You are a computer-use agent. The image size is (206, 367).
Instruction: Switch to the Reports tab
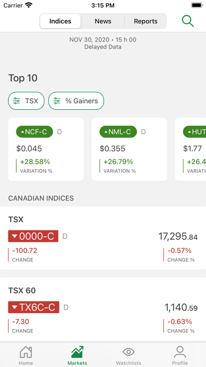146,21
